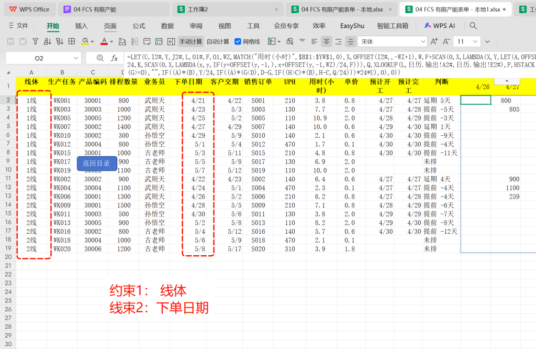Open the font color dropdown arrow

click(x=111, y=42)
